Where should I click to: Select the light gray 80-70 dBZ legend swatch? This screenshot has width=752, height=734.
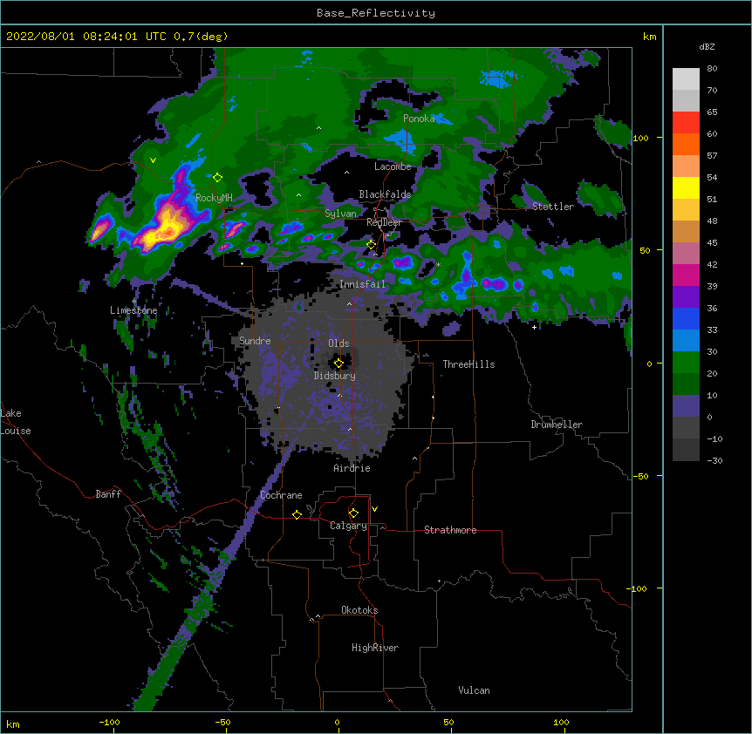coord(686,79)
